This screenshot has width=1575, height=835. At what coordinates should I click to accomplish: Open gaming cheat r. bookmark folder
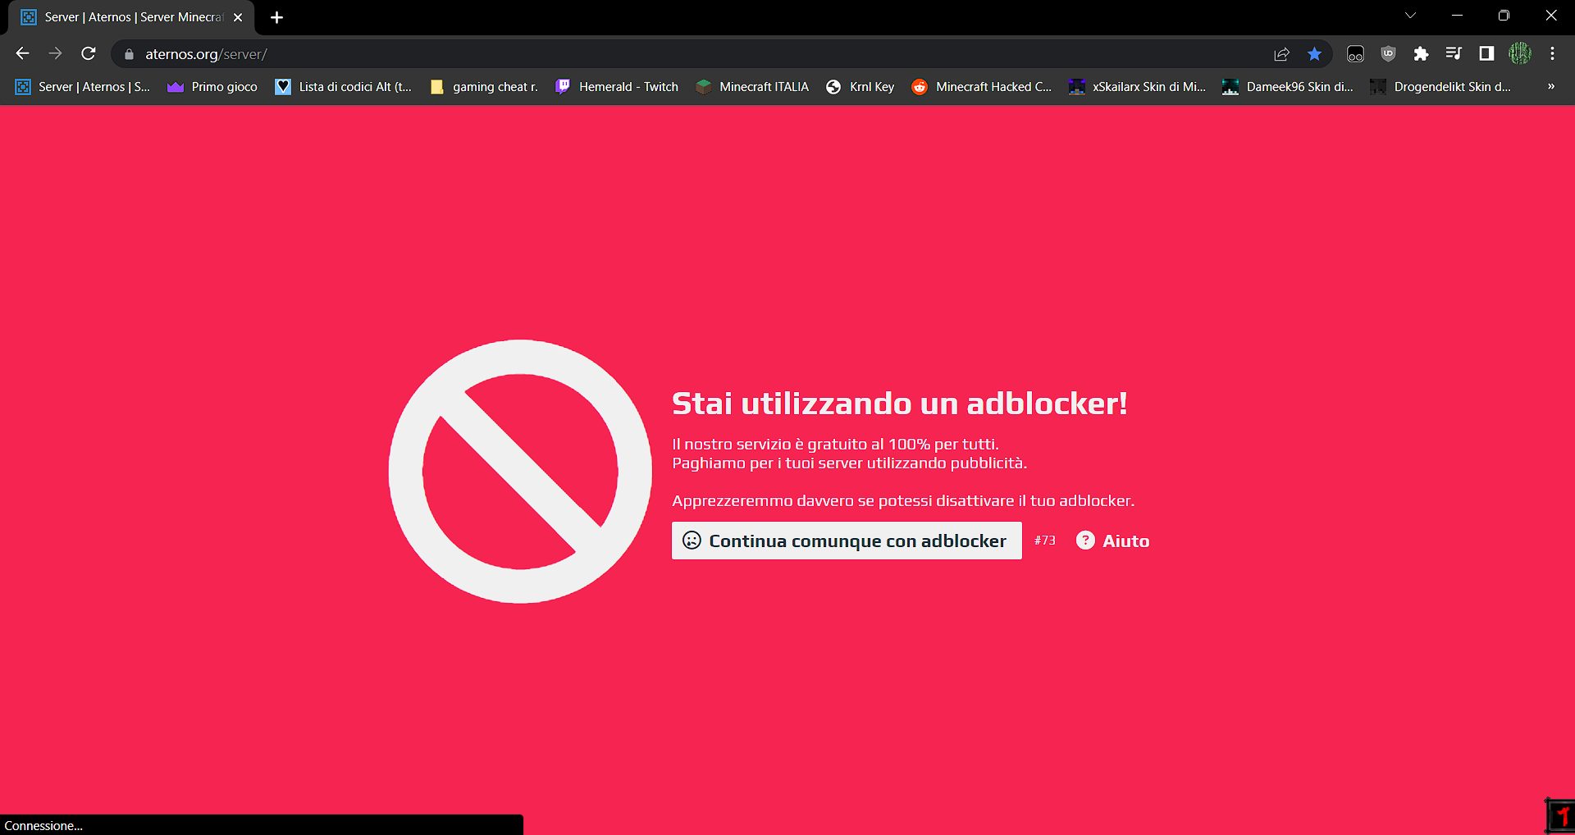(484, 87)
